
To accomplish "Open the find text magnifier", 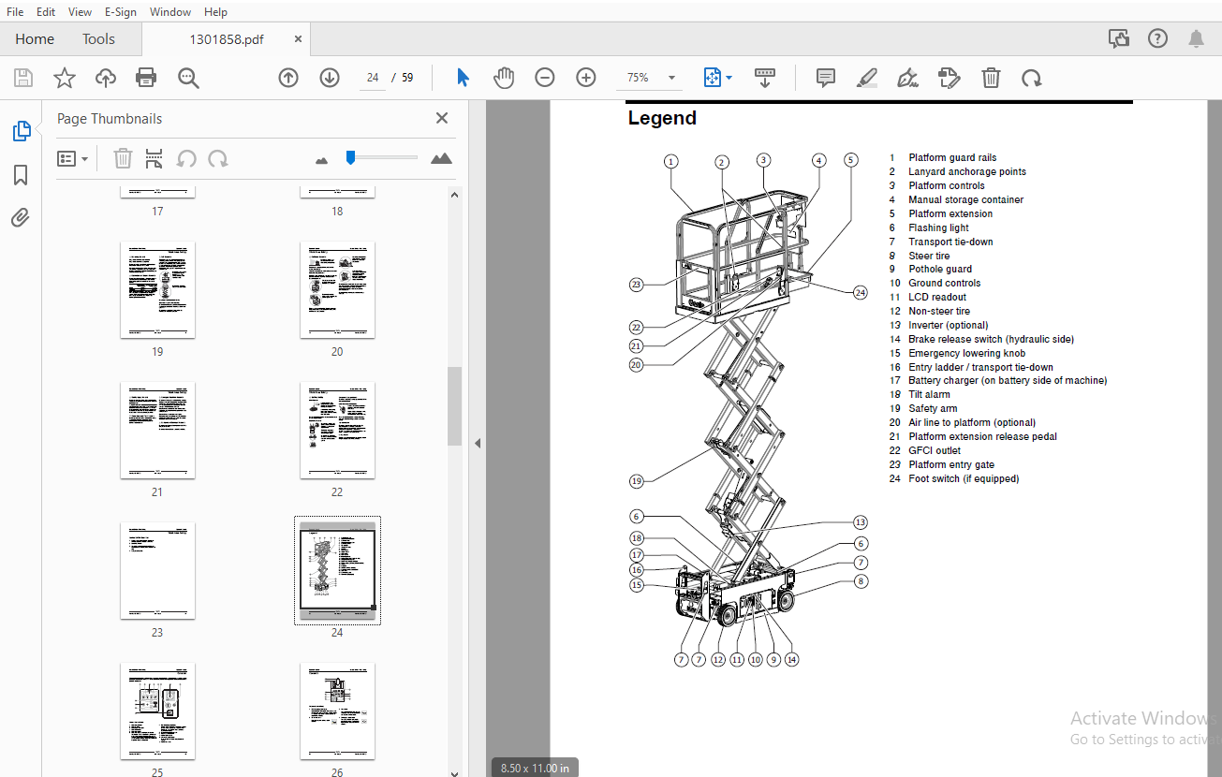I will click(189, 78).
